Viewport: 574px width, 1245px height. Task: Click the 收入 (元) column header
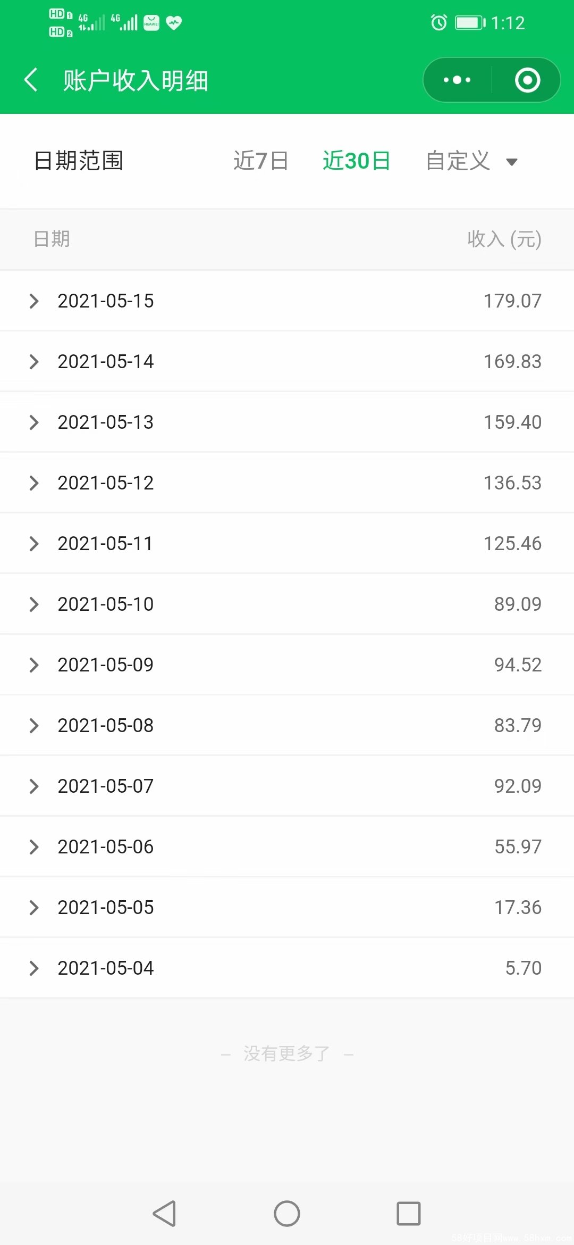click(504, 239)
